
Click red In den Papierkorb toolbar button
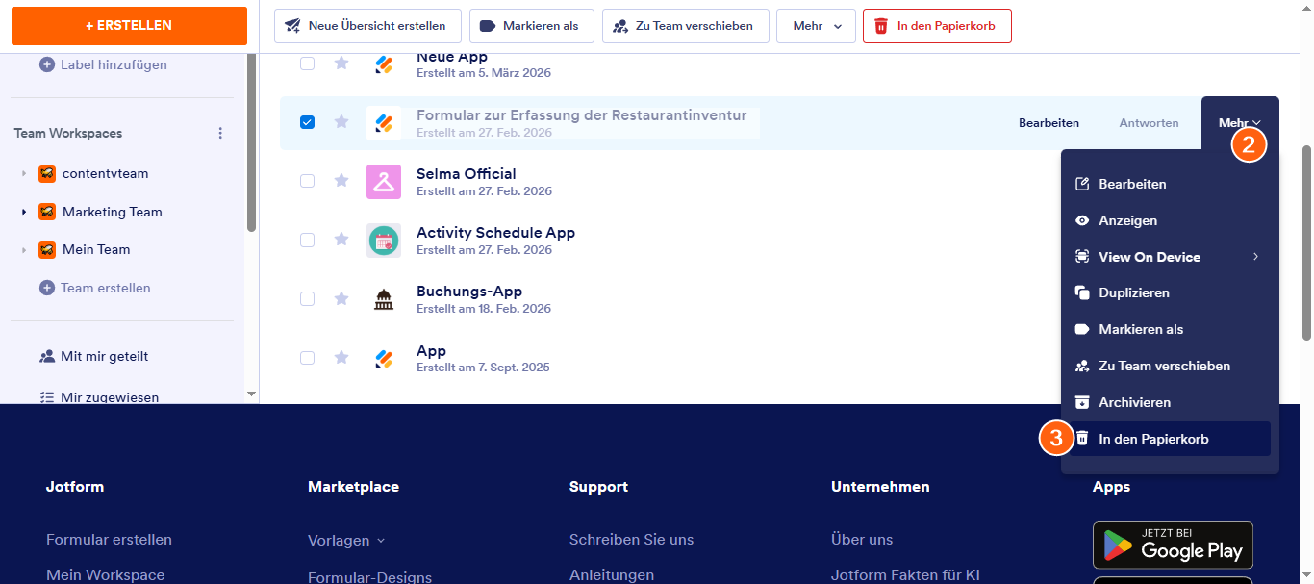coord(937,26)
